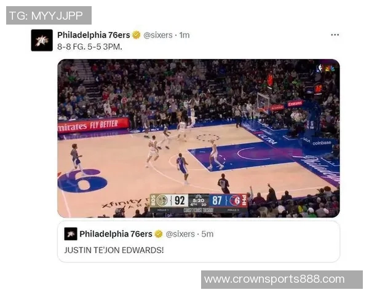Viewport: 369px width, 295px height.
Task: Click the Philadelphia score 87
Action: [217, 201]
